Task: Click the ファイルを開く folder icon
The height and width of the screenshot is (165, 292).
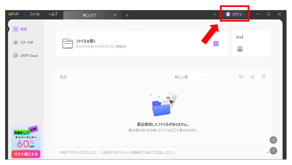Action: point(67,43)
